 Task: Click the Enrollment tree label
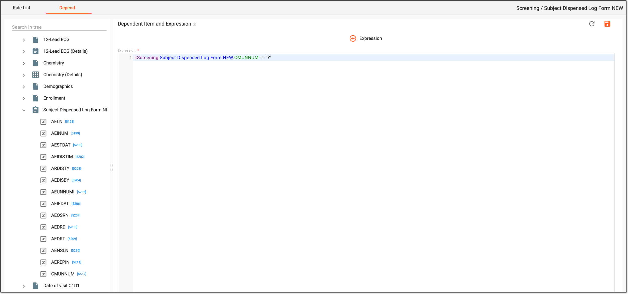click(x=54, y=98)
